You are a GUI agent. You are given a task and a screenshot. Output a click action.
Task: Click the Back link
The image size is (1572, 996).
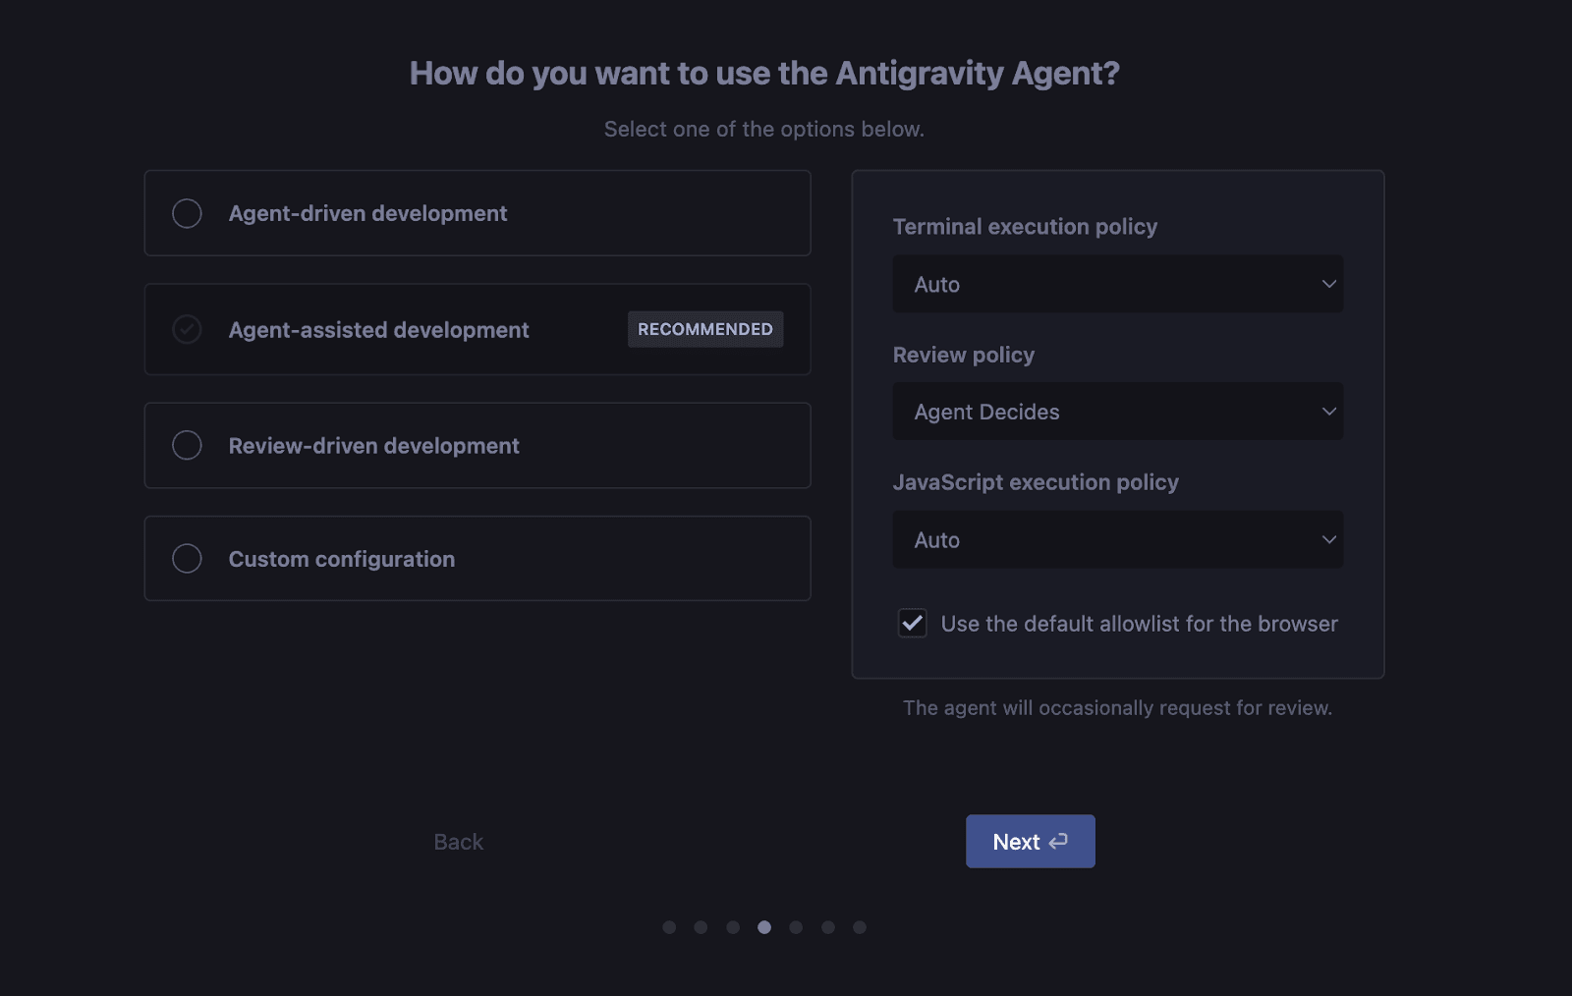tap(457, 841)
